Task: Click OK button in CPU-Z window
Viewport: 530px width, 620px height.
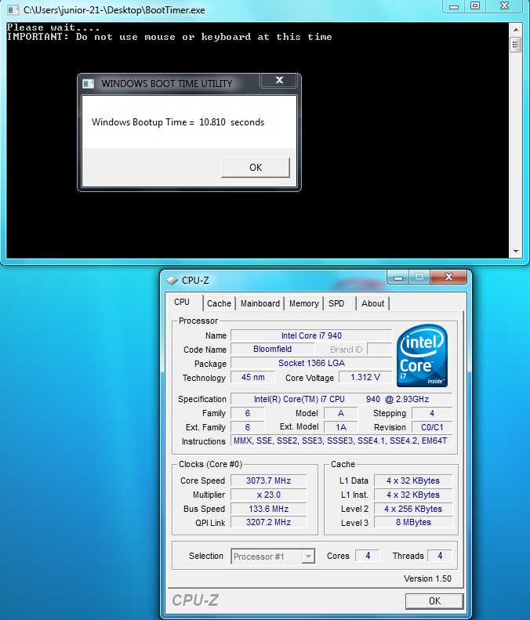Action: 434,601
